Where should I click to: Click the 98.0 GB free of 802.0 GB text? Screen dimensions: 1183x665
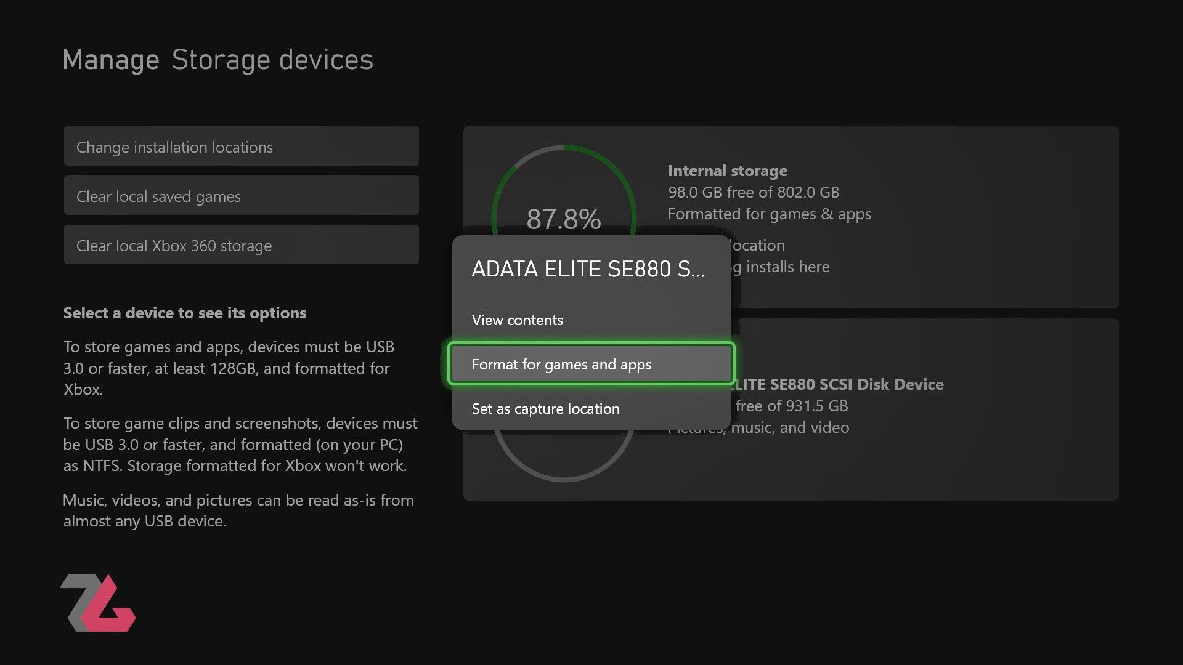pos(754,192)
